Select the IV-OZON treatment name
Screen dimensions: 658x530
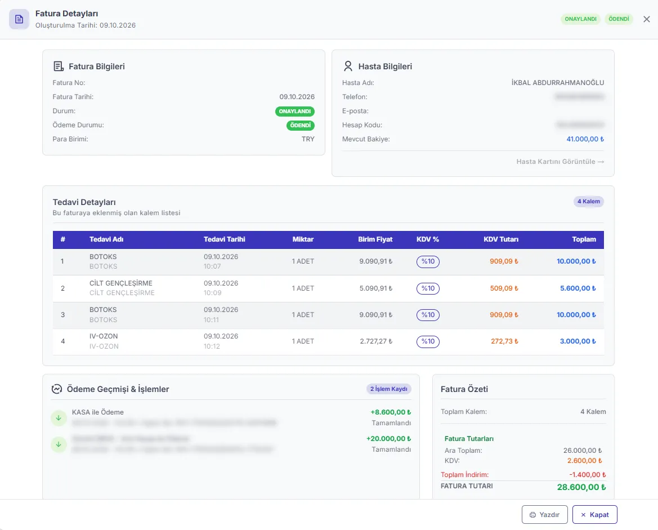[x=104, y=336]
